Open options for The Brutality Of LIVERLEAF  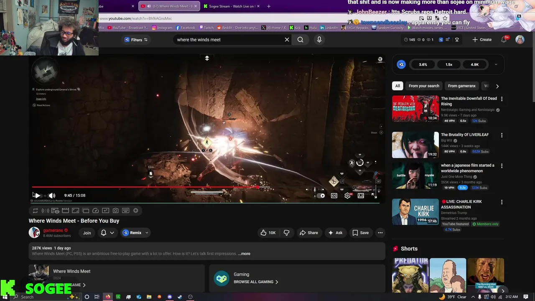(502, 135)
